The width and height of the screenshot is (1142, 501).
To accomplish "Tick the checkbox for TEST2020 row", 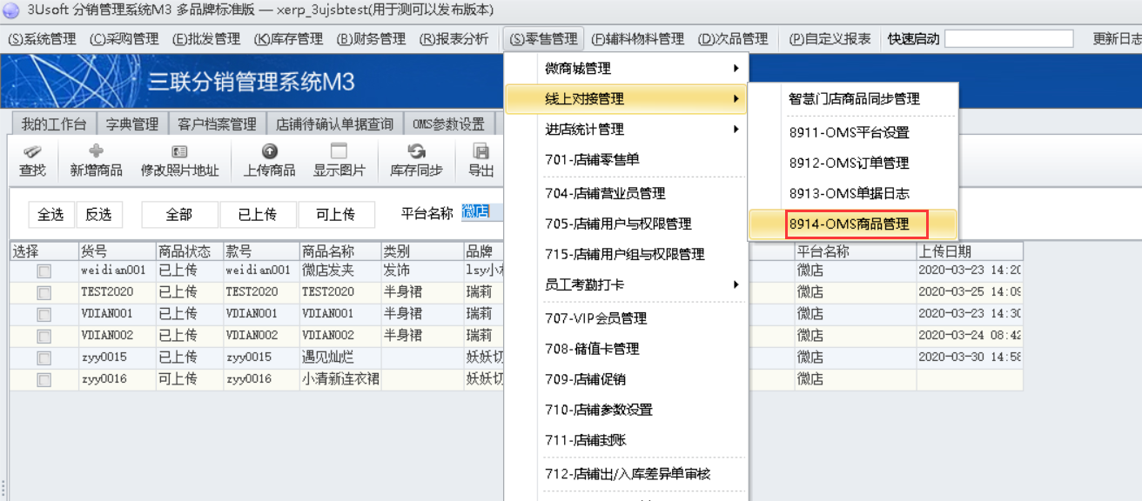I will (44, 293).
